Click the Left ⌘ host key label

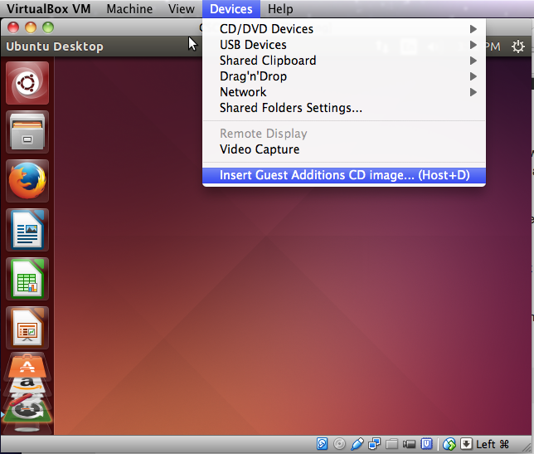point(493,444)
